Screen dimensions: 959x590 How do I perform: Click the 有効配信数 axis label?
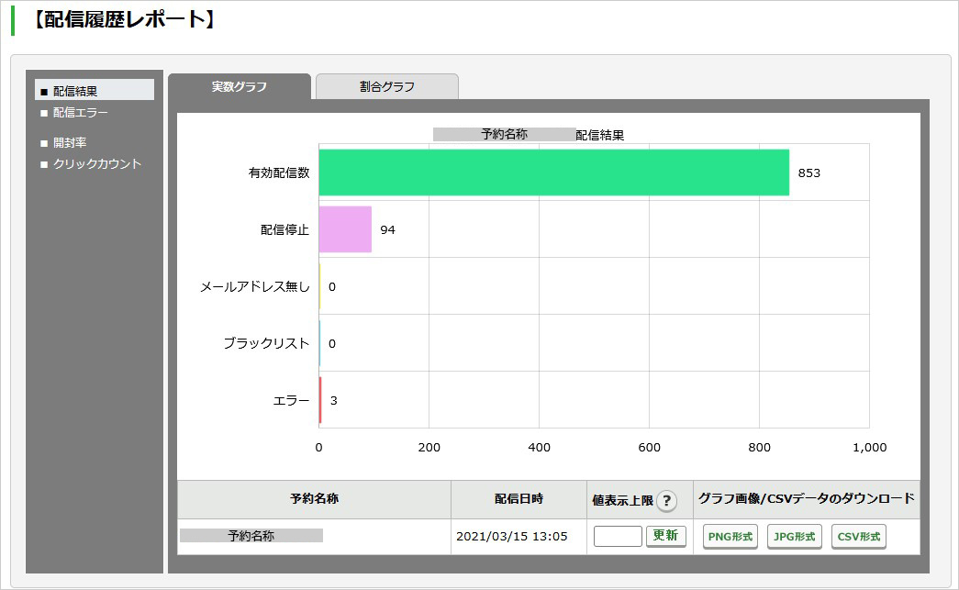coord(279,173)
